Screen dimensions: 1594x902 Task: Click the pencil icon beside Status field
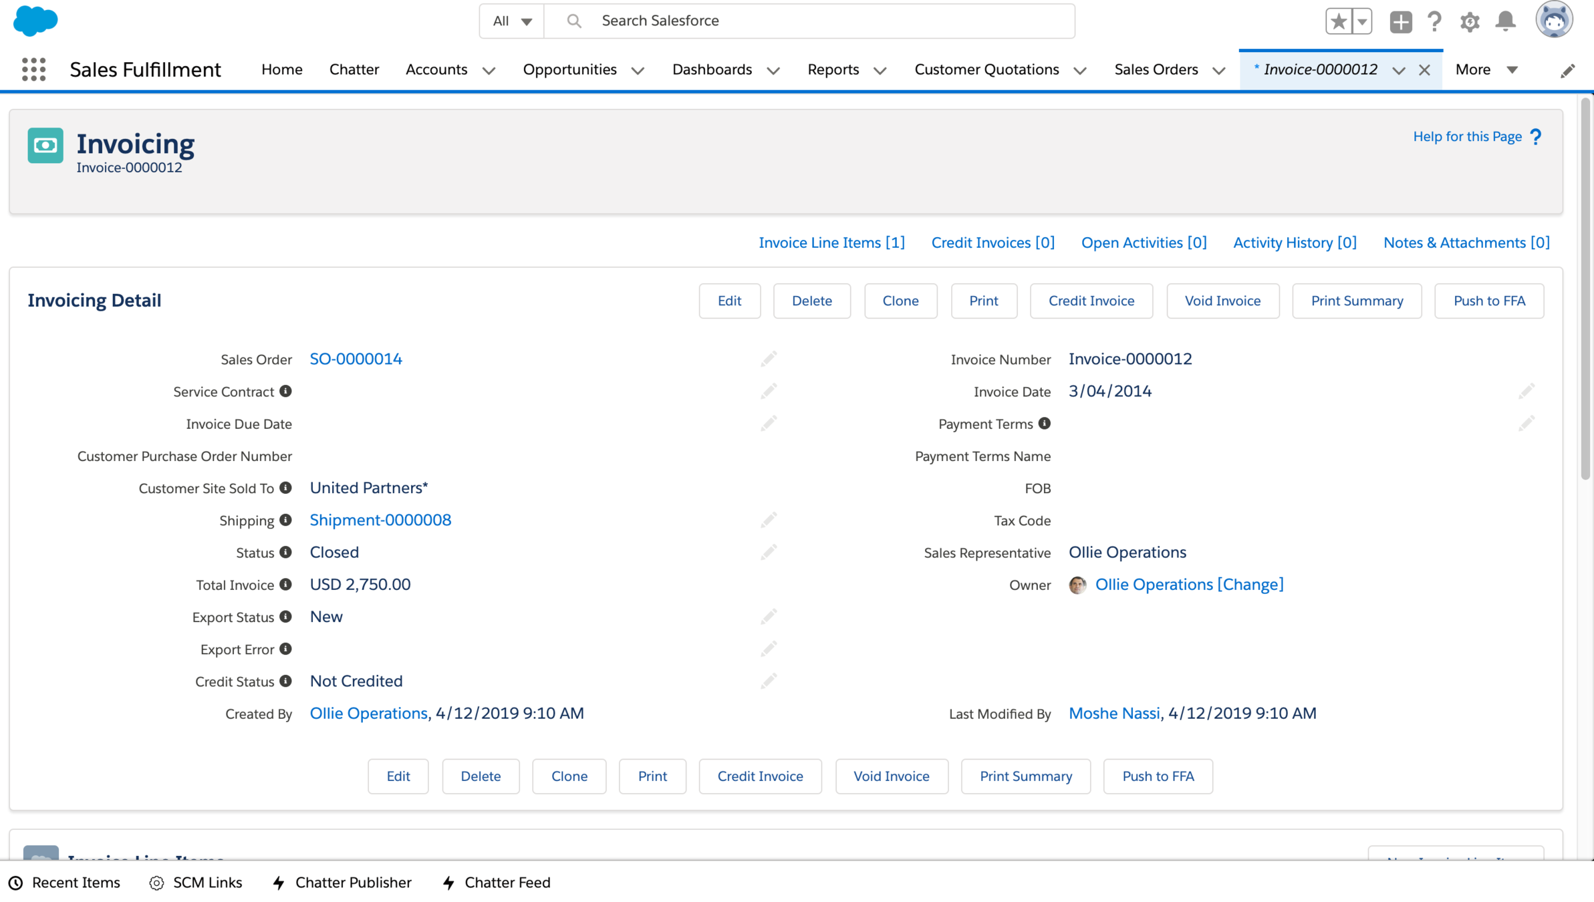(x=769, y=552)
